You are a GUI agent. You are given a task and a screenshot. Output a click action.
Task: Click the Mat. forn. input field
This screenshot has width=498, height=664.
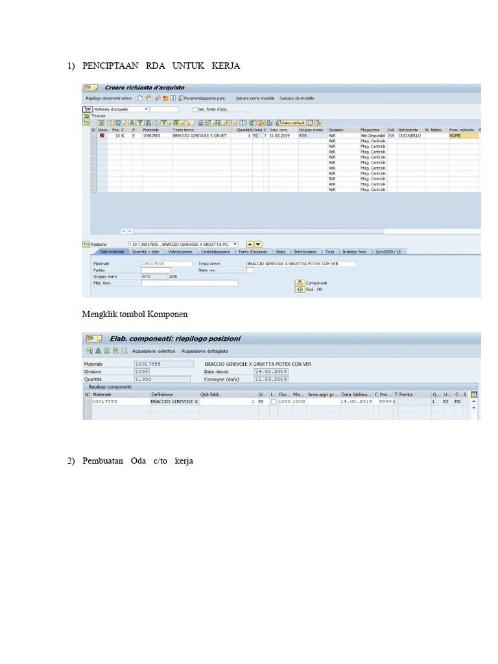coord(190,283)
